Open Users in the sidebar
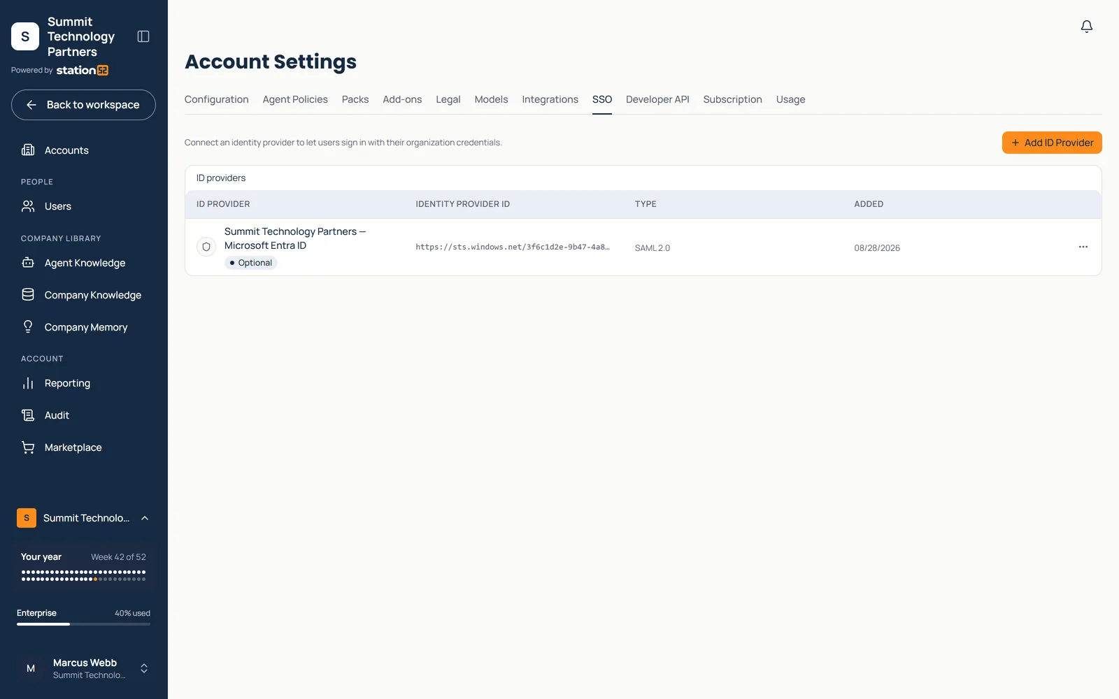 coord(84,206)
